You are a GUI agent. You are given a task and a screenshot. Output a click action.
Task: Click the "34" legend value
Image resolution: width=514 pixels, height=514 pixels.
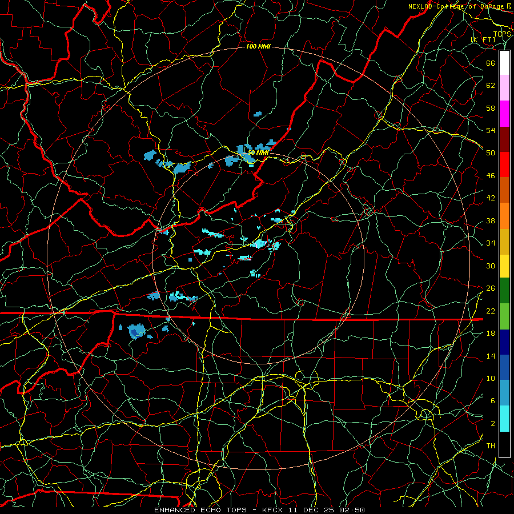click(x=491, y=243)
